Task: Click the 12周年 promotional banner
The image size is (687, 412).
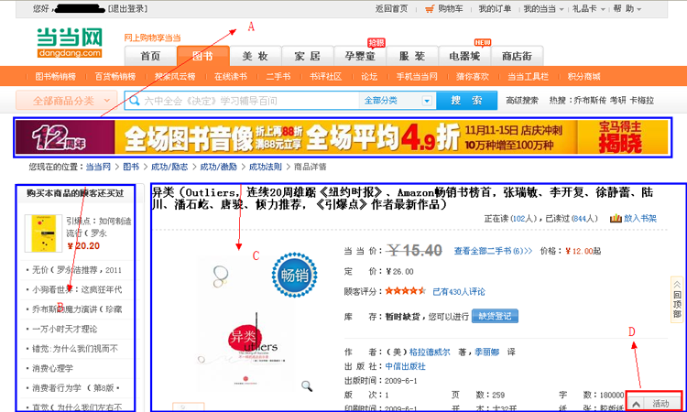Action: pos(342,137)
